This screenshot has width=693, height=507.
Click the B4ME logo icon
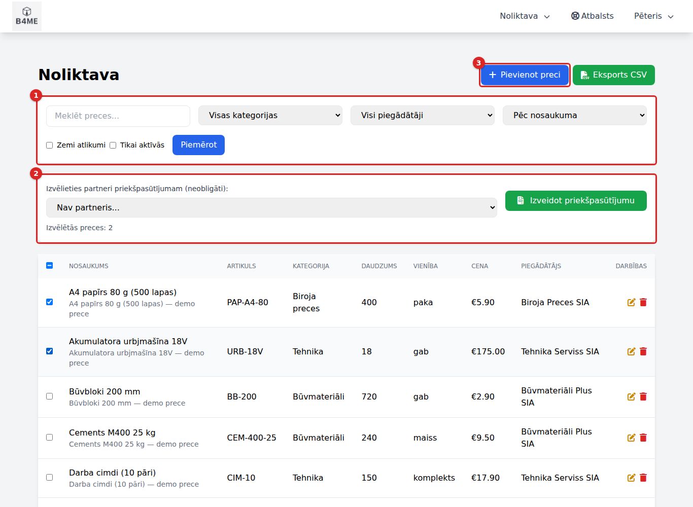(27, 16)
